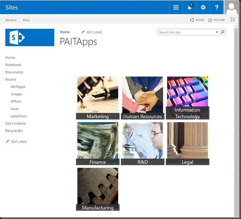Open Site Contents in the left navigation

16,123
